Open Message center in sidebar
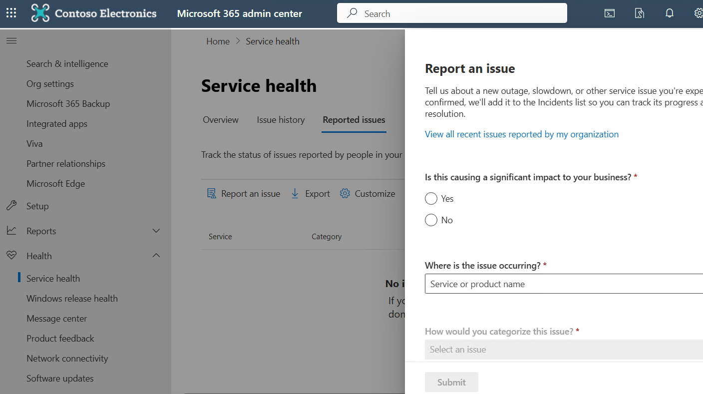This screenshot has width=703, height=394. tap(57, 319)
